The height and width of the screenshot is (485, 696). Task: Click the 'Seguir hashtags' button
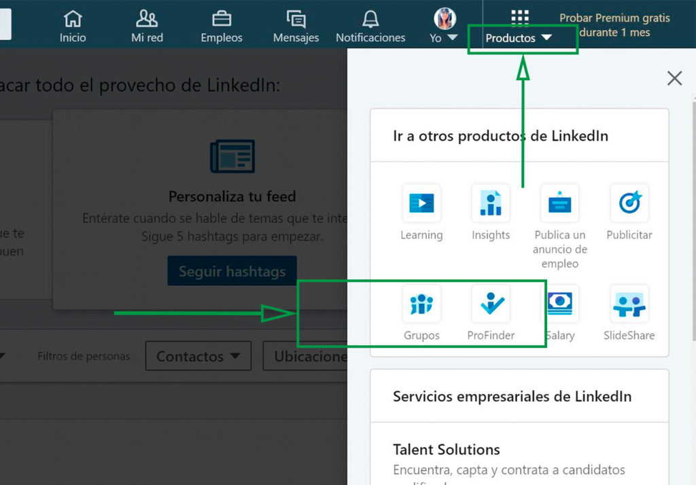[x=232, y=270]
